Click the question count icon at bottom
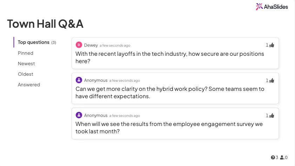This screenshot has width=295, height=166. [273, 158]
